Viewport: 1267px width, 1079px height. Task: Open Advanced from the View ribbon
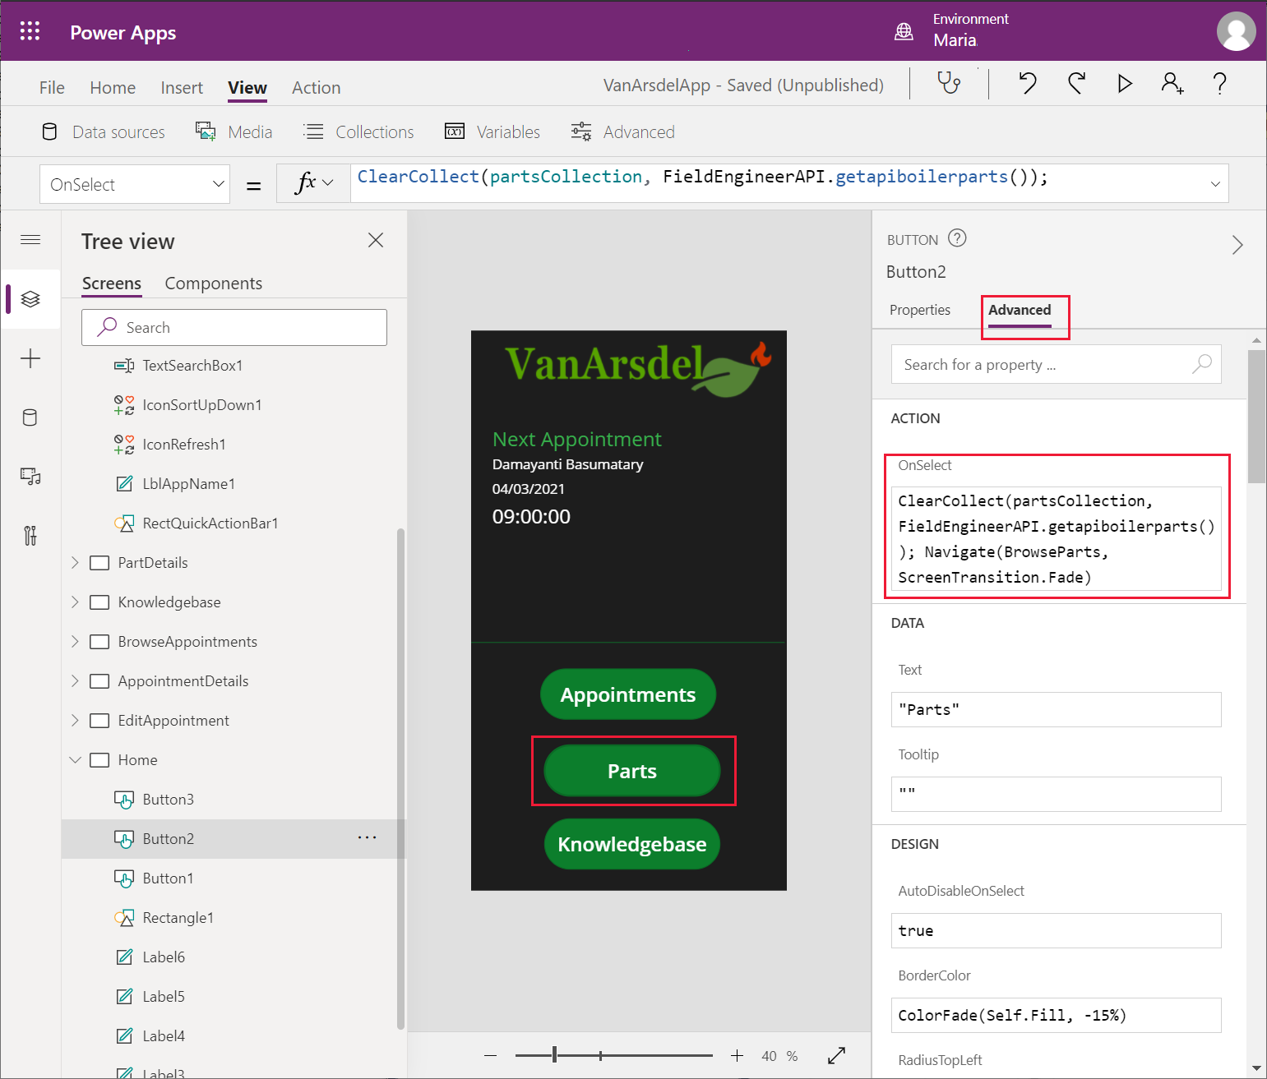(623, 131)
